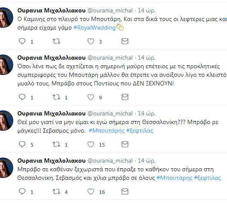Open the #RoyalWedding hashtag
Screen dimensions: 227x203
pyautogui.click(x=95, y=27)
